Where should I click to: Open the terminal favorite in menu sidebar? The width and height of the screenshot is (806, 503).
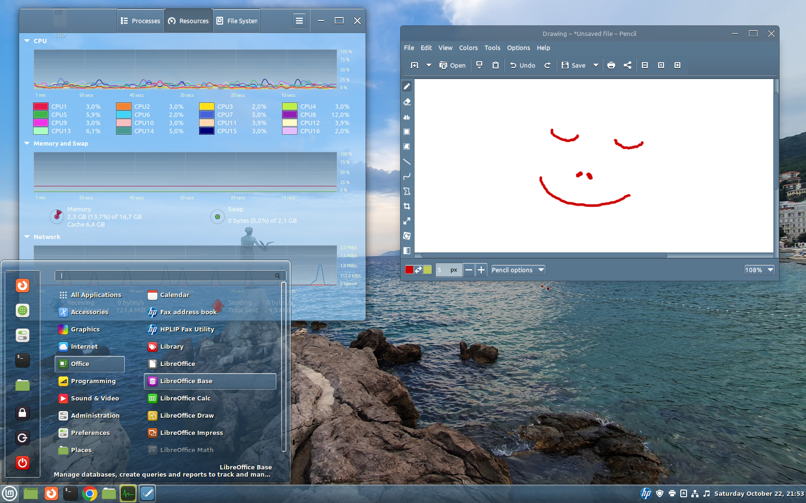click(x=23, y=360)
